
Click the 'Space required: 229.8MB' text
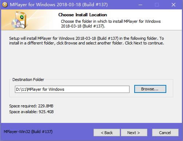(31, 106)
